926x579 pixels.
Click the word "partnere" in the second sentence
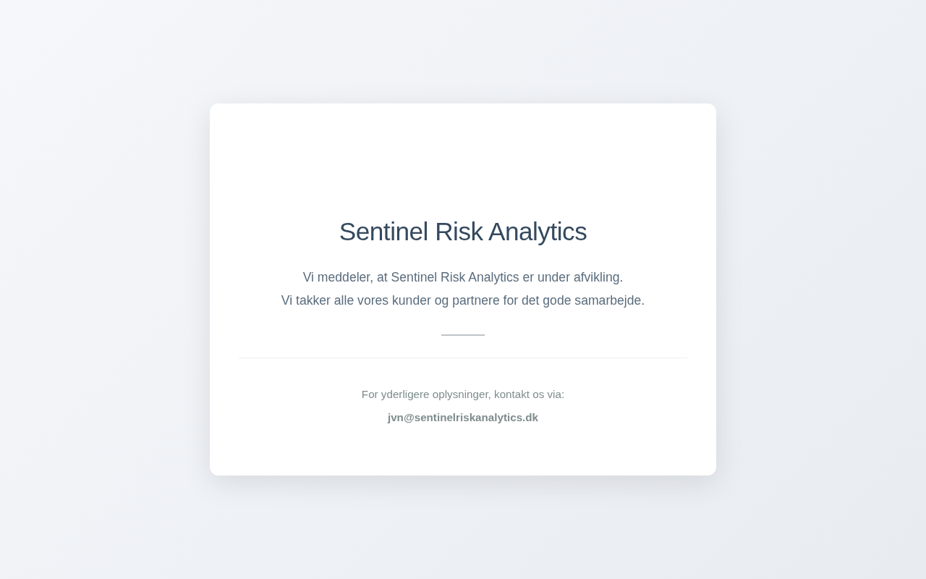(475, 300)
